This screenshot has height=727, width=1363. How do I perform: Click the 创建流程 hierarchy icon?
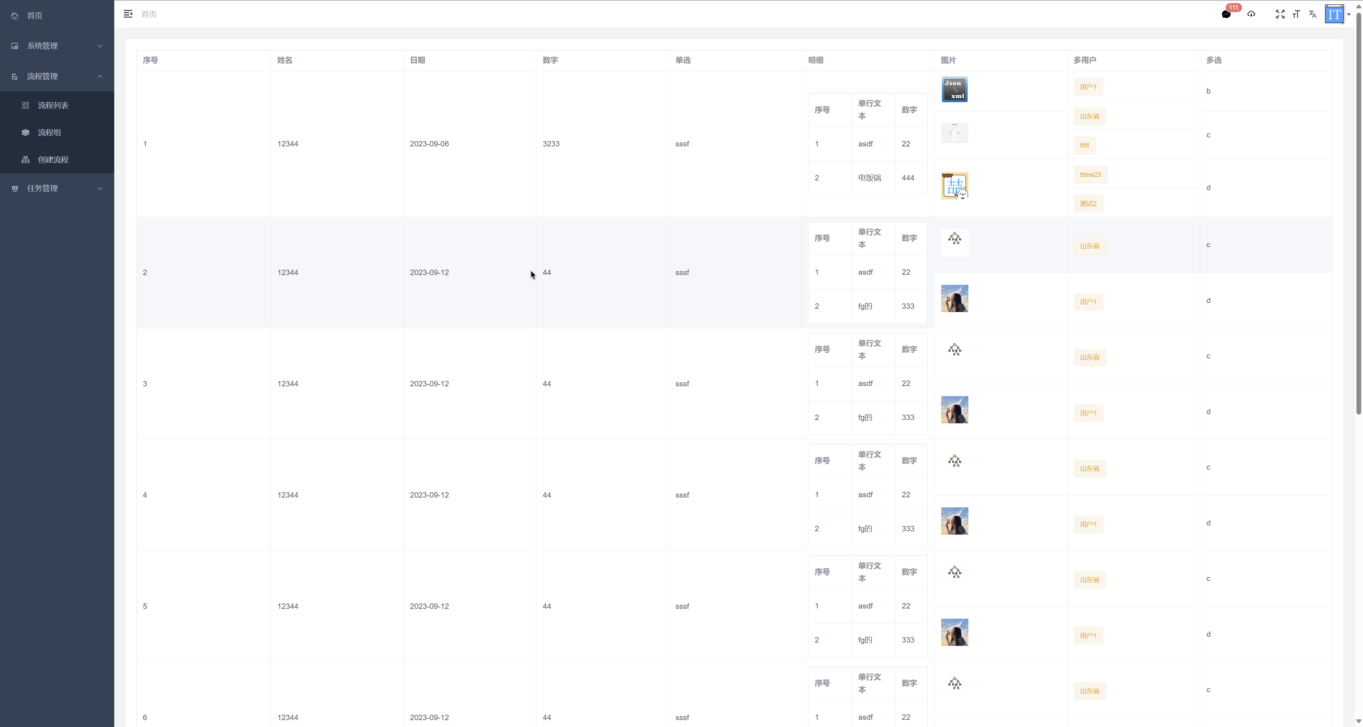[x=25, y=160]
